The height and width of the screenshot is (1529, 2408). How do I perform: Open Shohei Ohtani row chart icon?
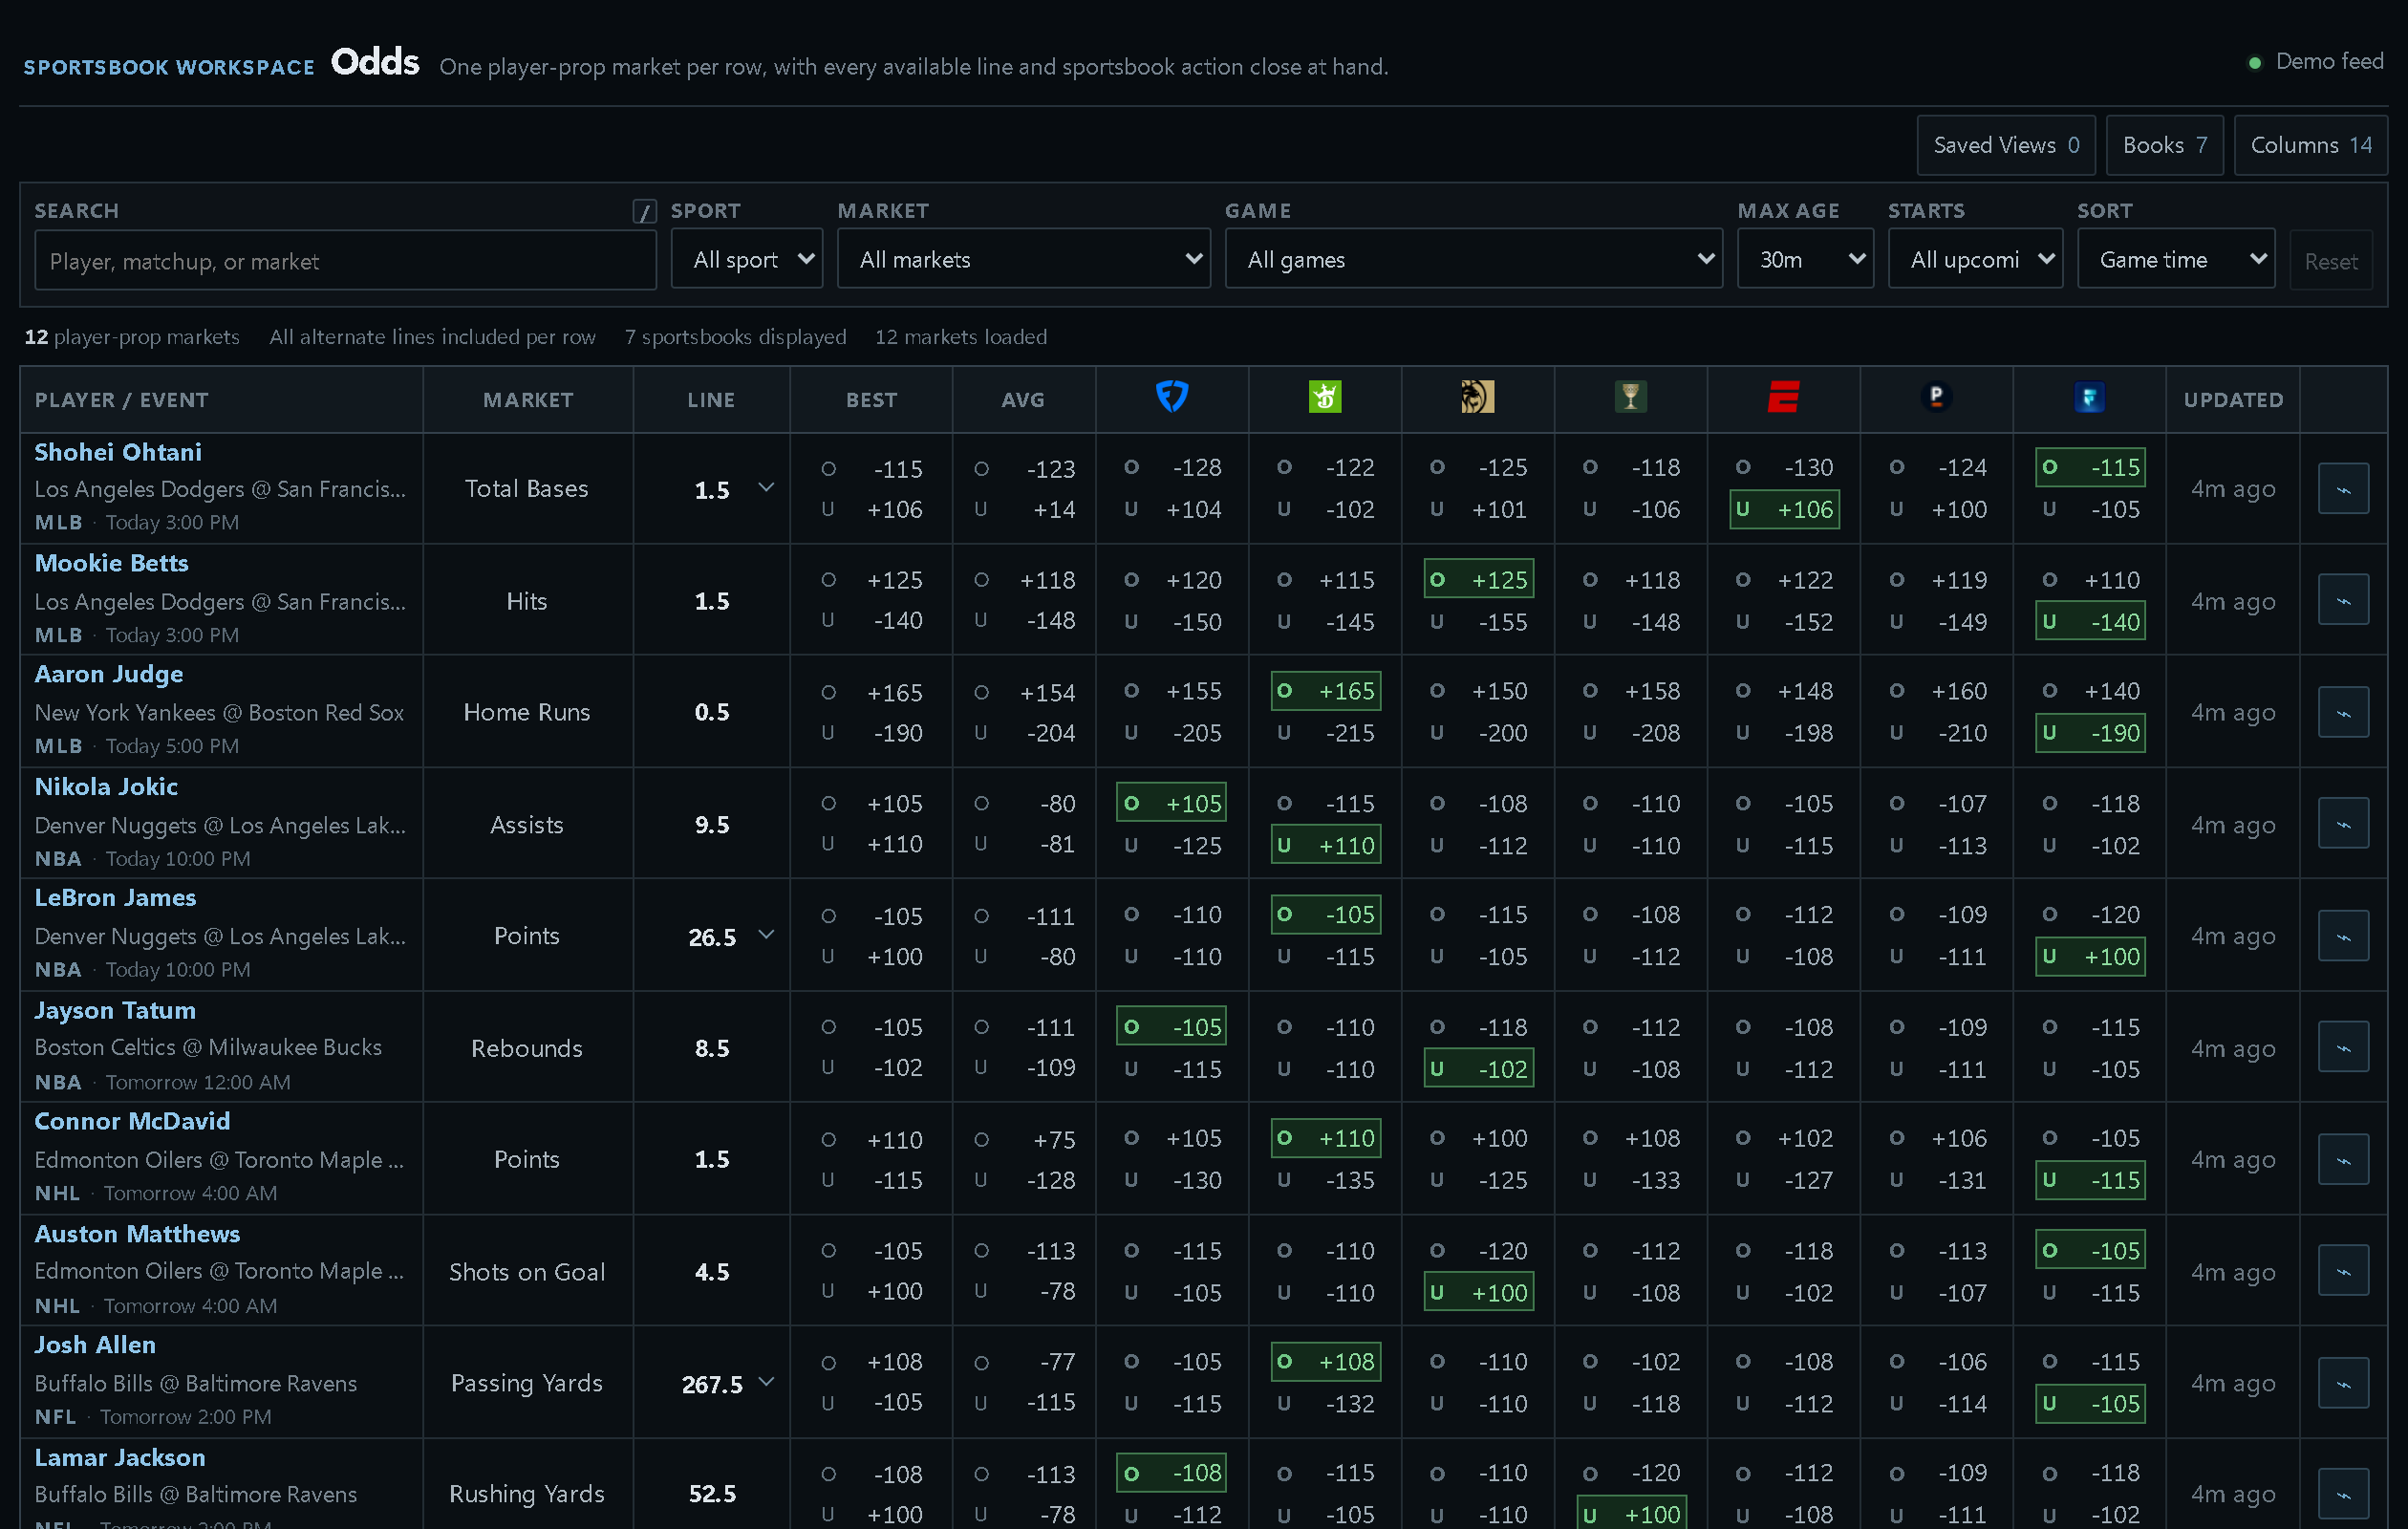click(x=2343, y=488)
